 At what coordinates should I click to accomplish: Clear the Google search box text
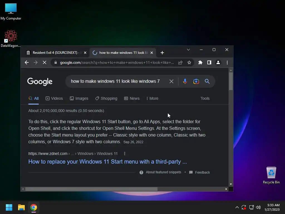tap(171, 81)
